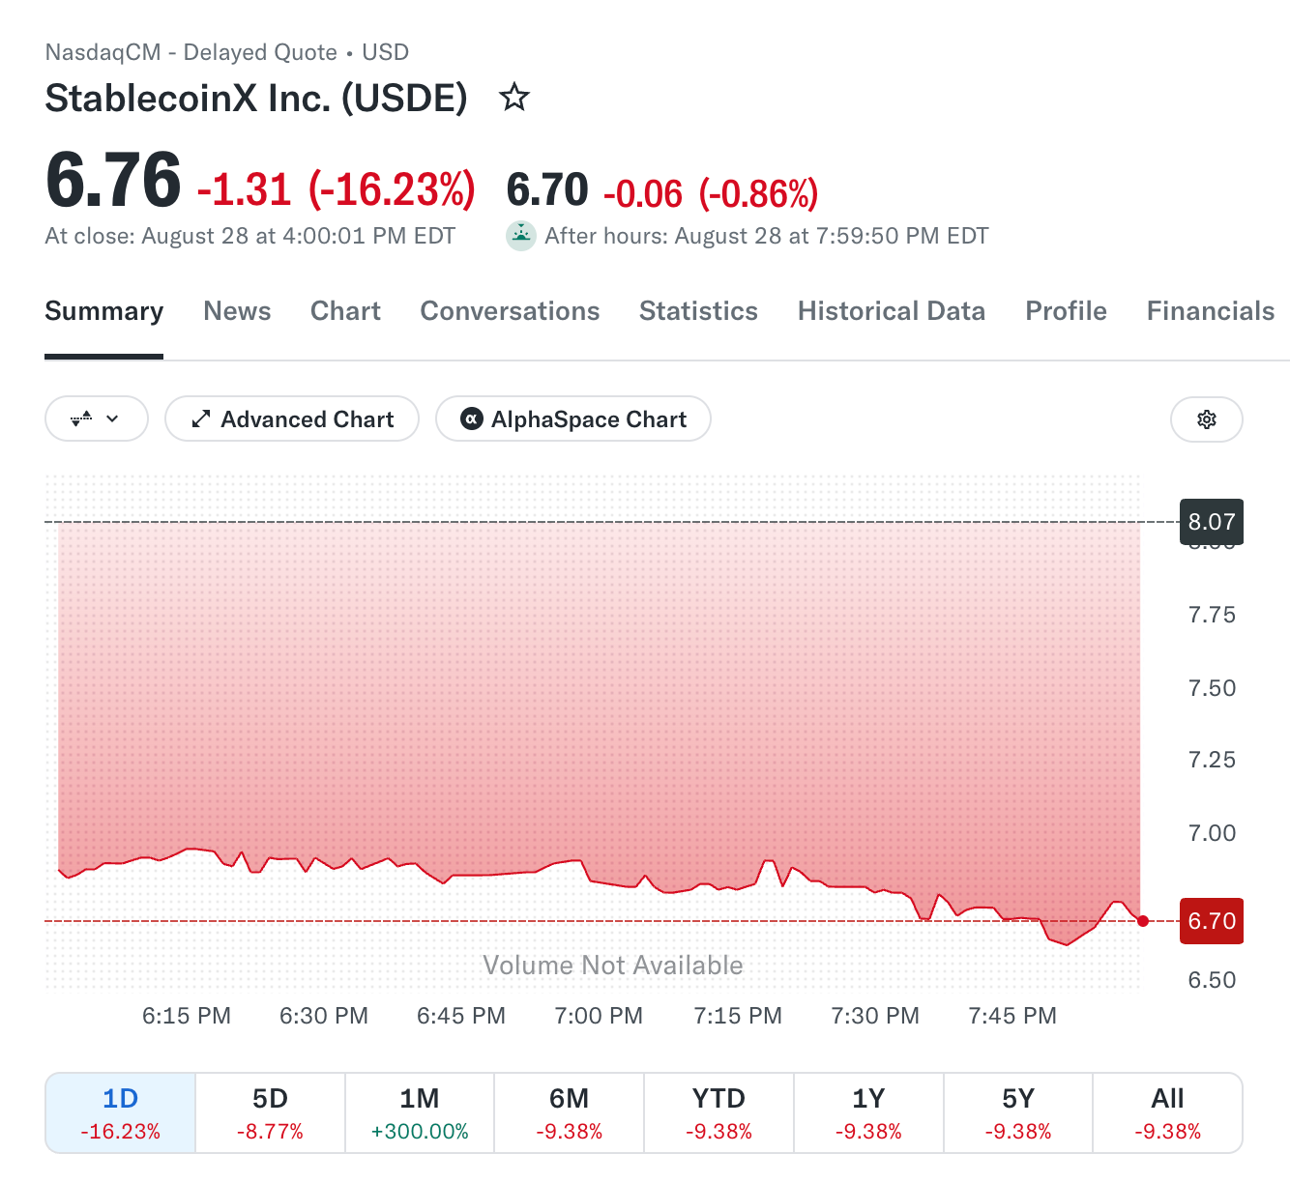Click the chart type indicator icon
Image resolution: width=1290 pixels, height=1183 pixels.
[x=81, y=419]
